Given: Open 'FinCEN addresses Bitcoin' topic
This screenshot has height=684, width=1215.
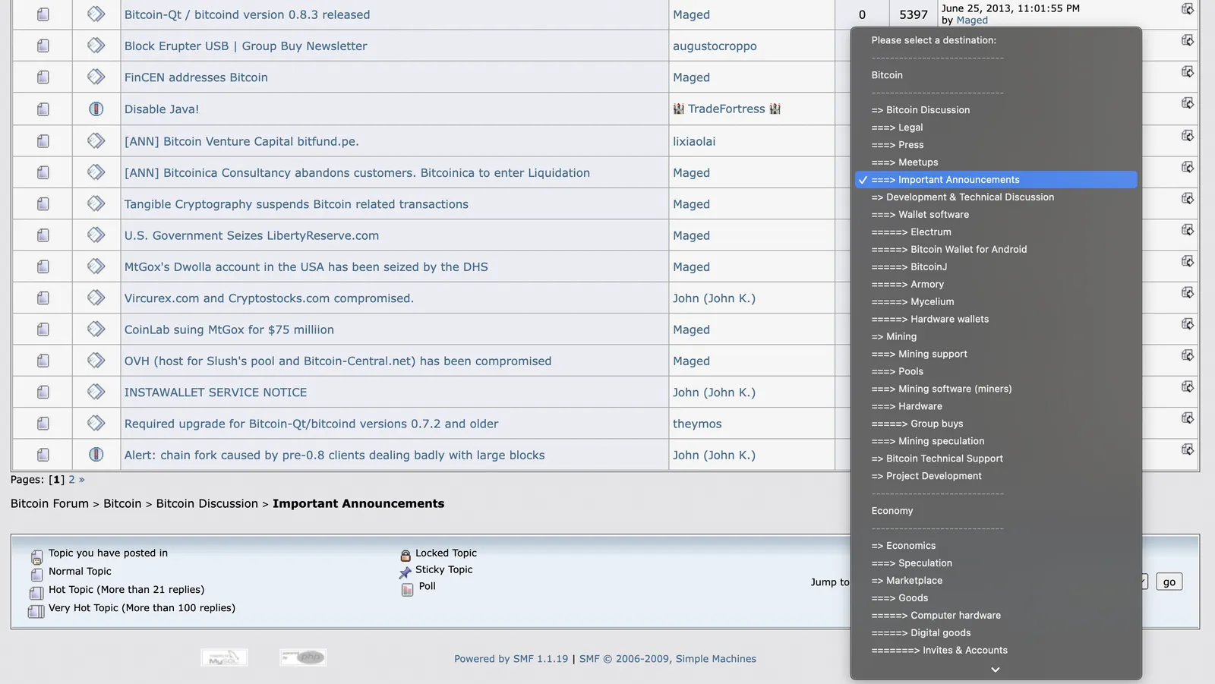Looking at the screenshot, I should click(196, 77).
